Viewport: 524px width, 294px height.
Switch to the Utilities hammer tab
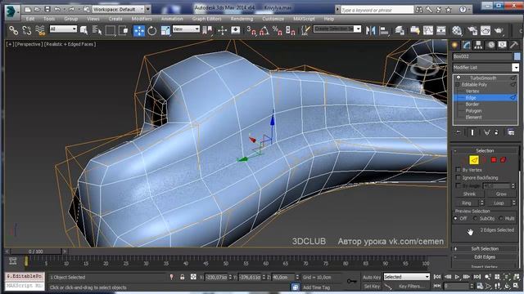coord(514,45)
